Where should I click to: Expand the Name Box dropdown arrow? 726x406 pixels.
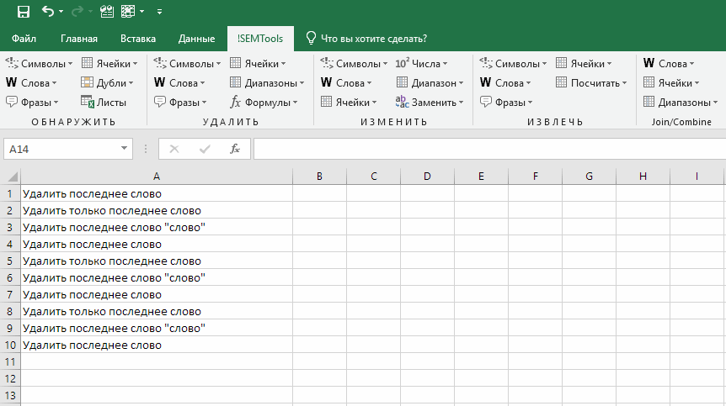(124, 149)
